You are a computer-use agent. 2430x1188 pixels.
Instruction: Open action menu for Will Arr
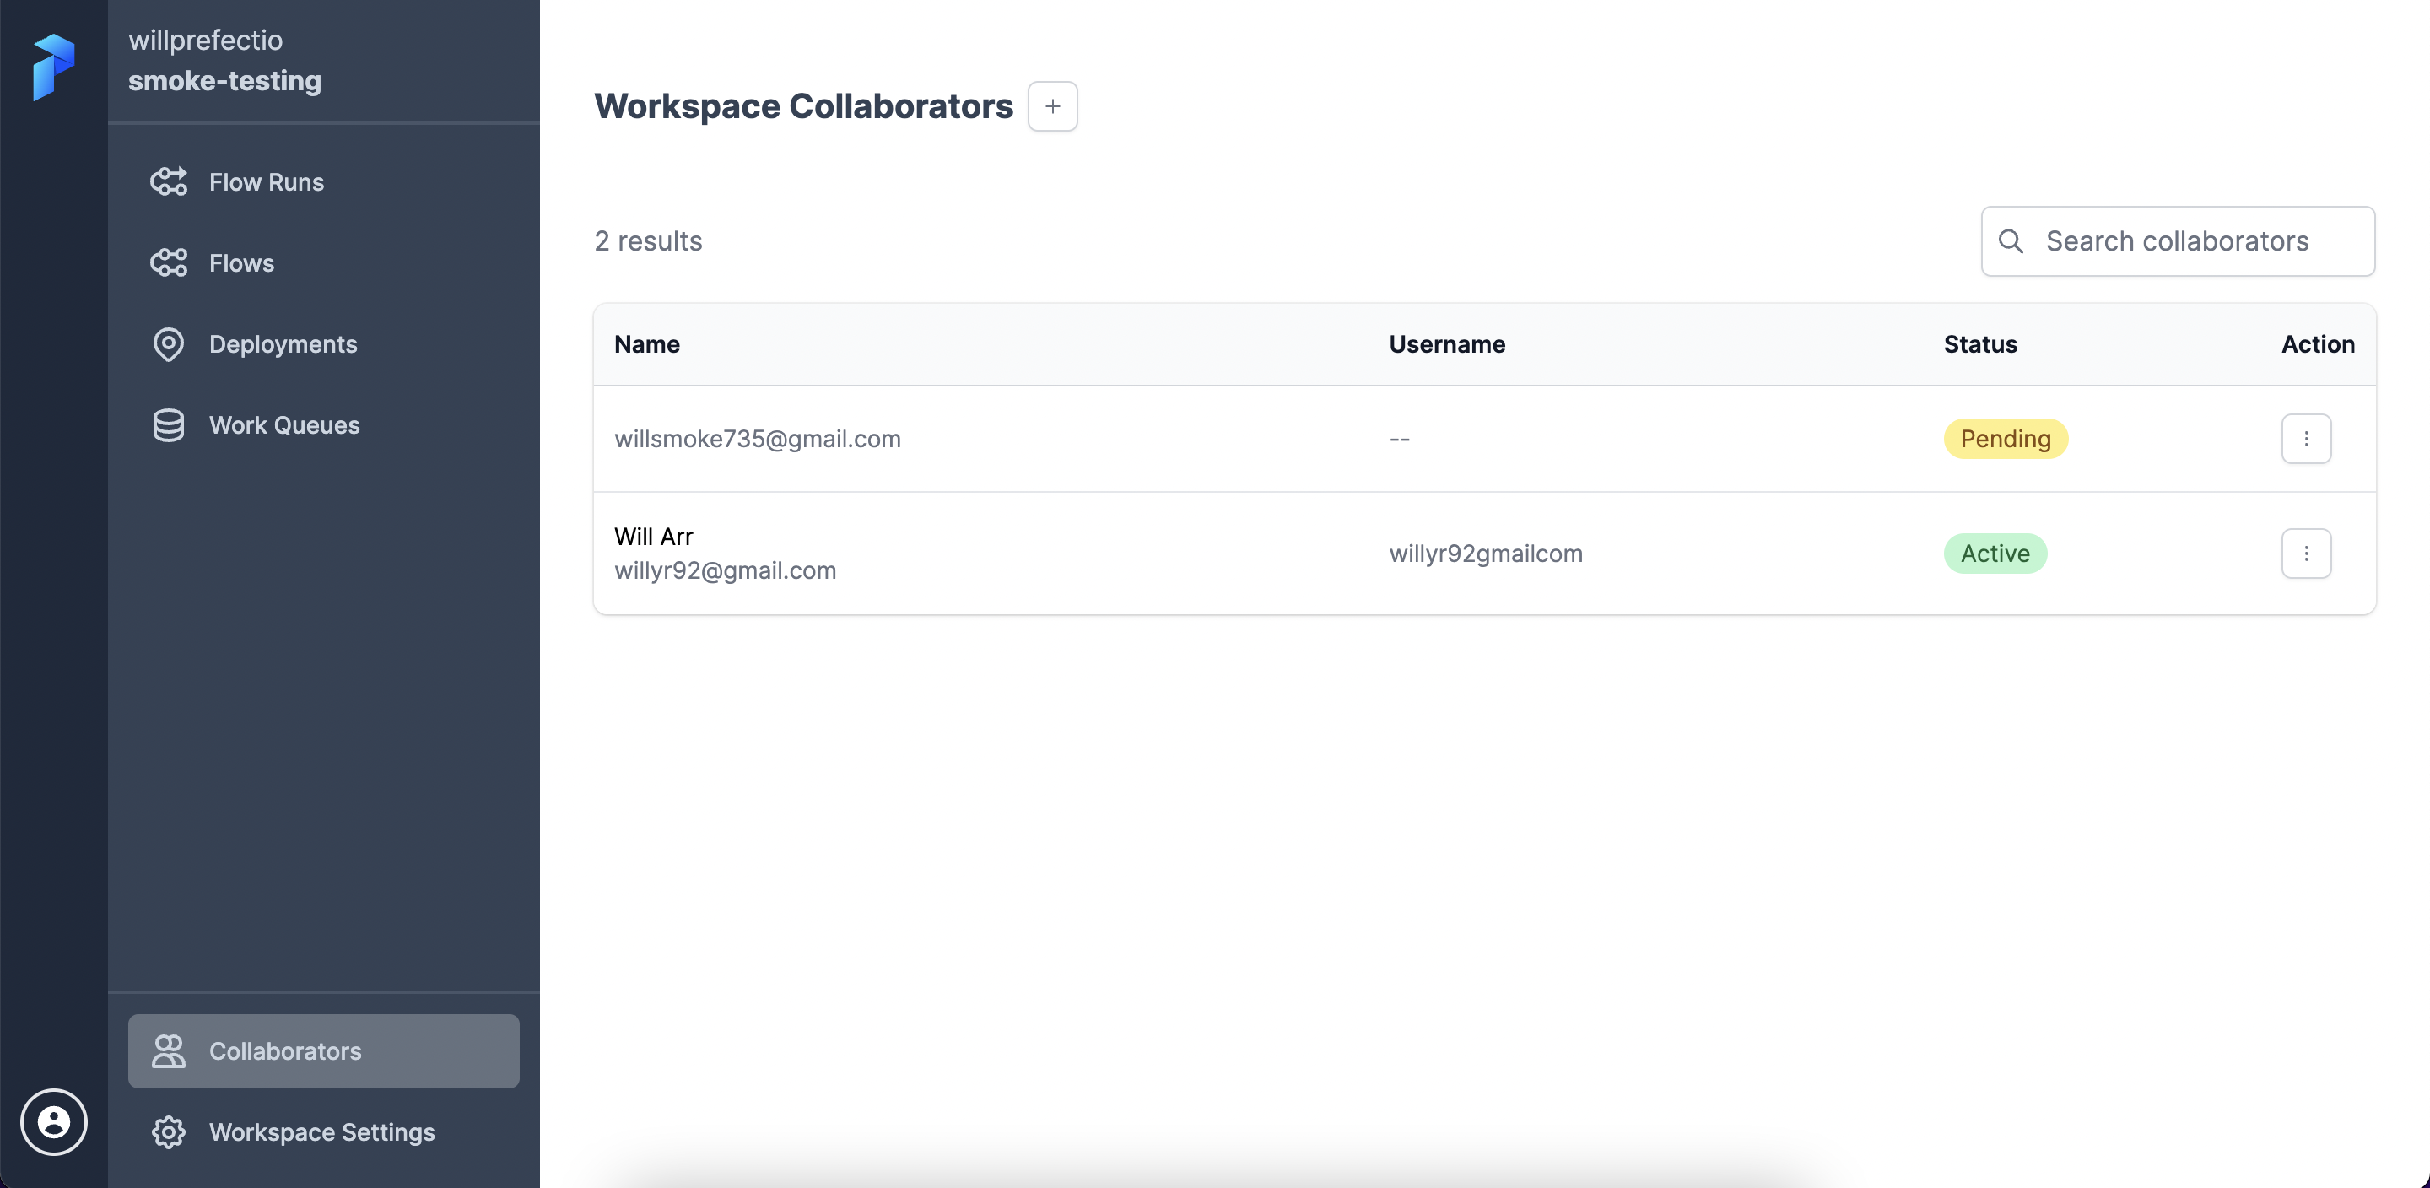(x=2305, y=553)
